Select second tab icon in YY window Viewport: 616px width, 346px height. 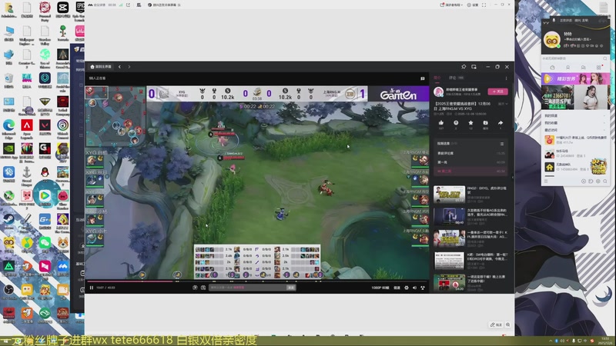pyautogui.click(x=567, y=68)
